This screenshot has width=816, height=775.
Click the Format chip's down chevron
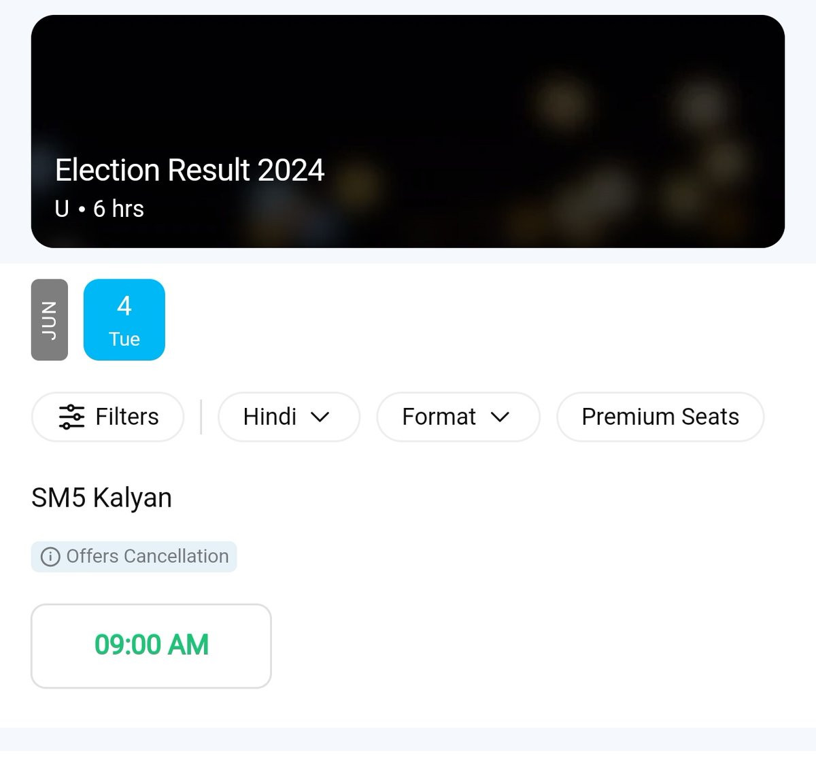pyautogui.click(x=500, y=417)
